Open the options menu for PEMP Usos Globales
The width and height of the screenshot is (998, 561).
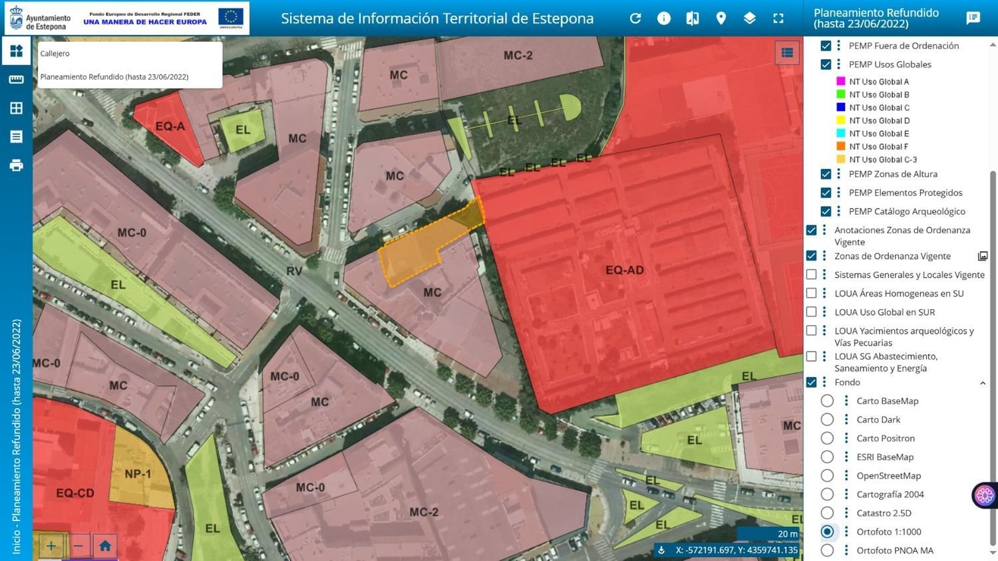point(838,64)
